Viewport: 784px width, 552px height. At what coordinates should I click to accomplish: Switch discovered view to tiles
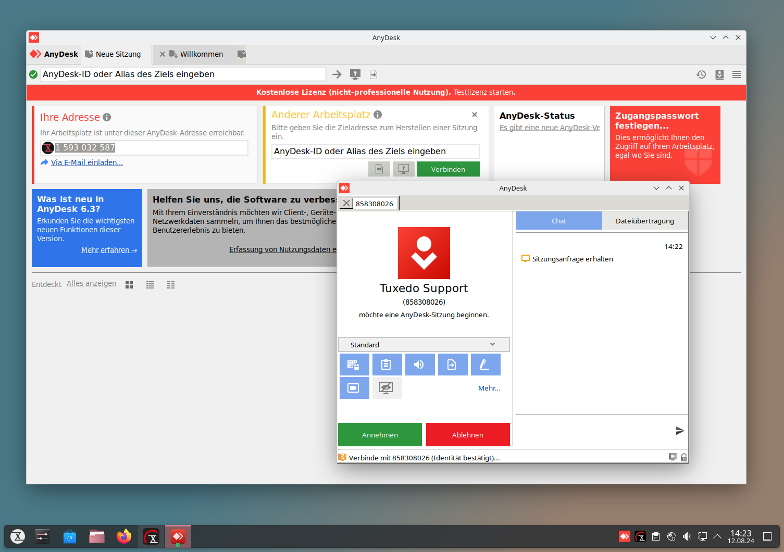click(x=129, y=285)
